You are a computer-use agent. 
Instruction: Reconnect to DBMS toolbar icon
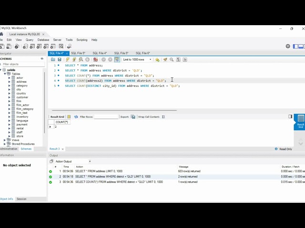pyautogui.click(x=69, y=47)
